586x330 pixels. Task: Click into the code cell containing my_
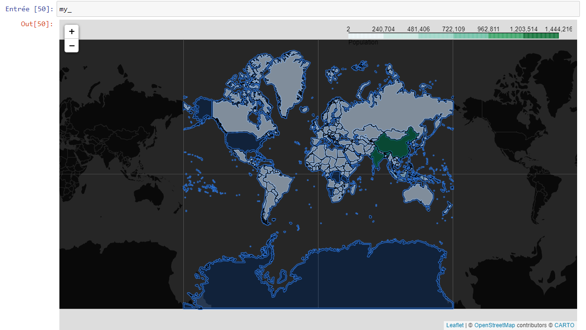click(318, 9)
